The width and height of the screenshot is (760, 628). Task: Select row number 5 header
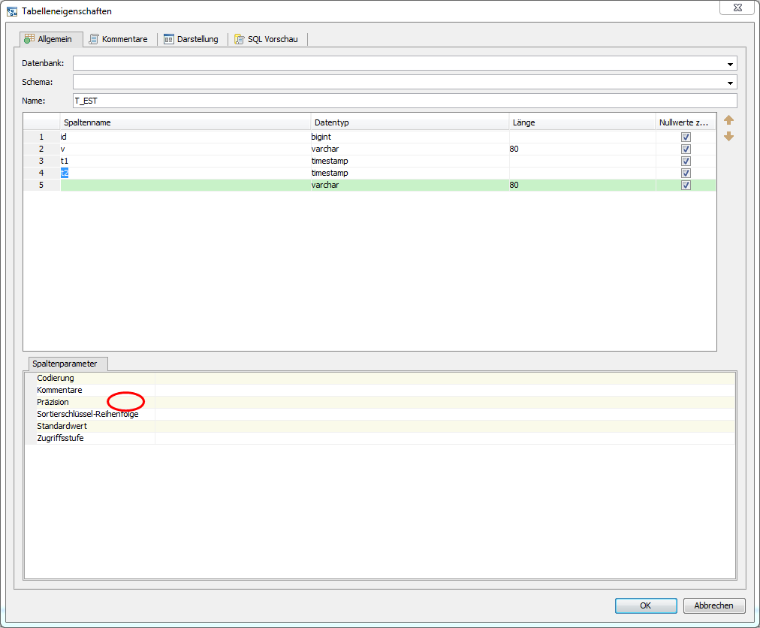point(42,185)
